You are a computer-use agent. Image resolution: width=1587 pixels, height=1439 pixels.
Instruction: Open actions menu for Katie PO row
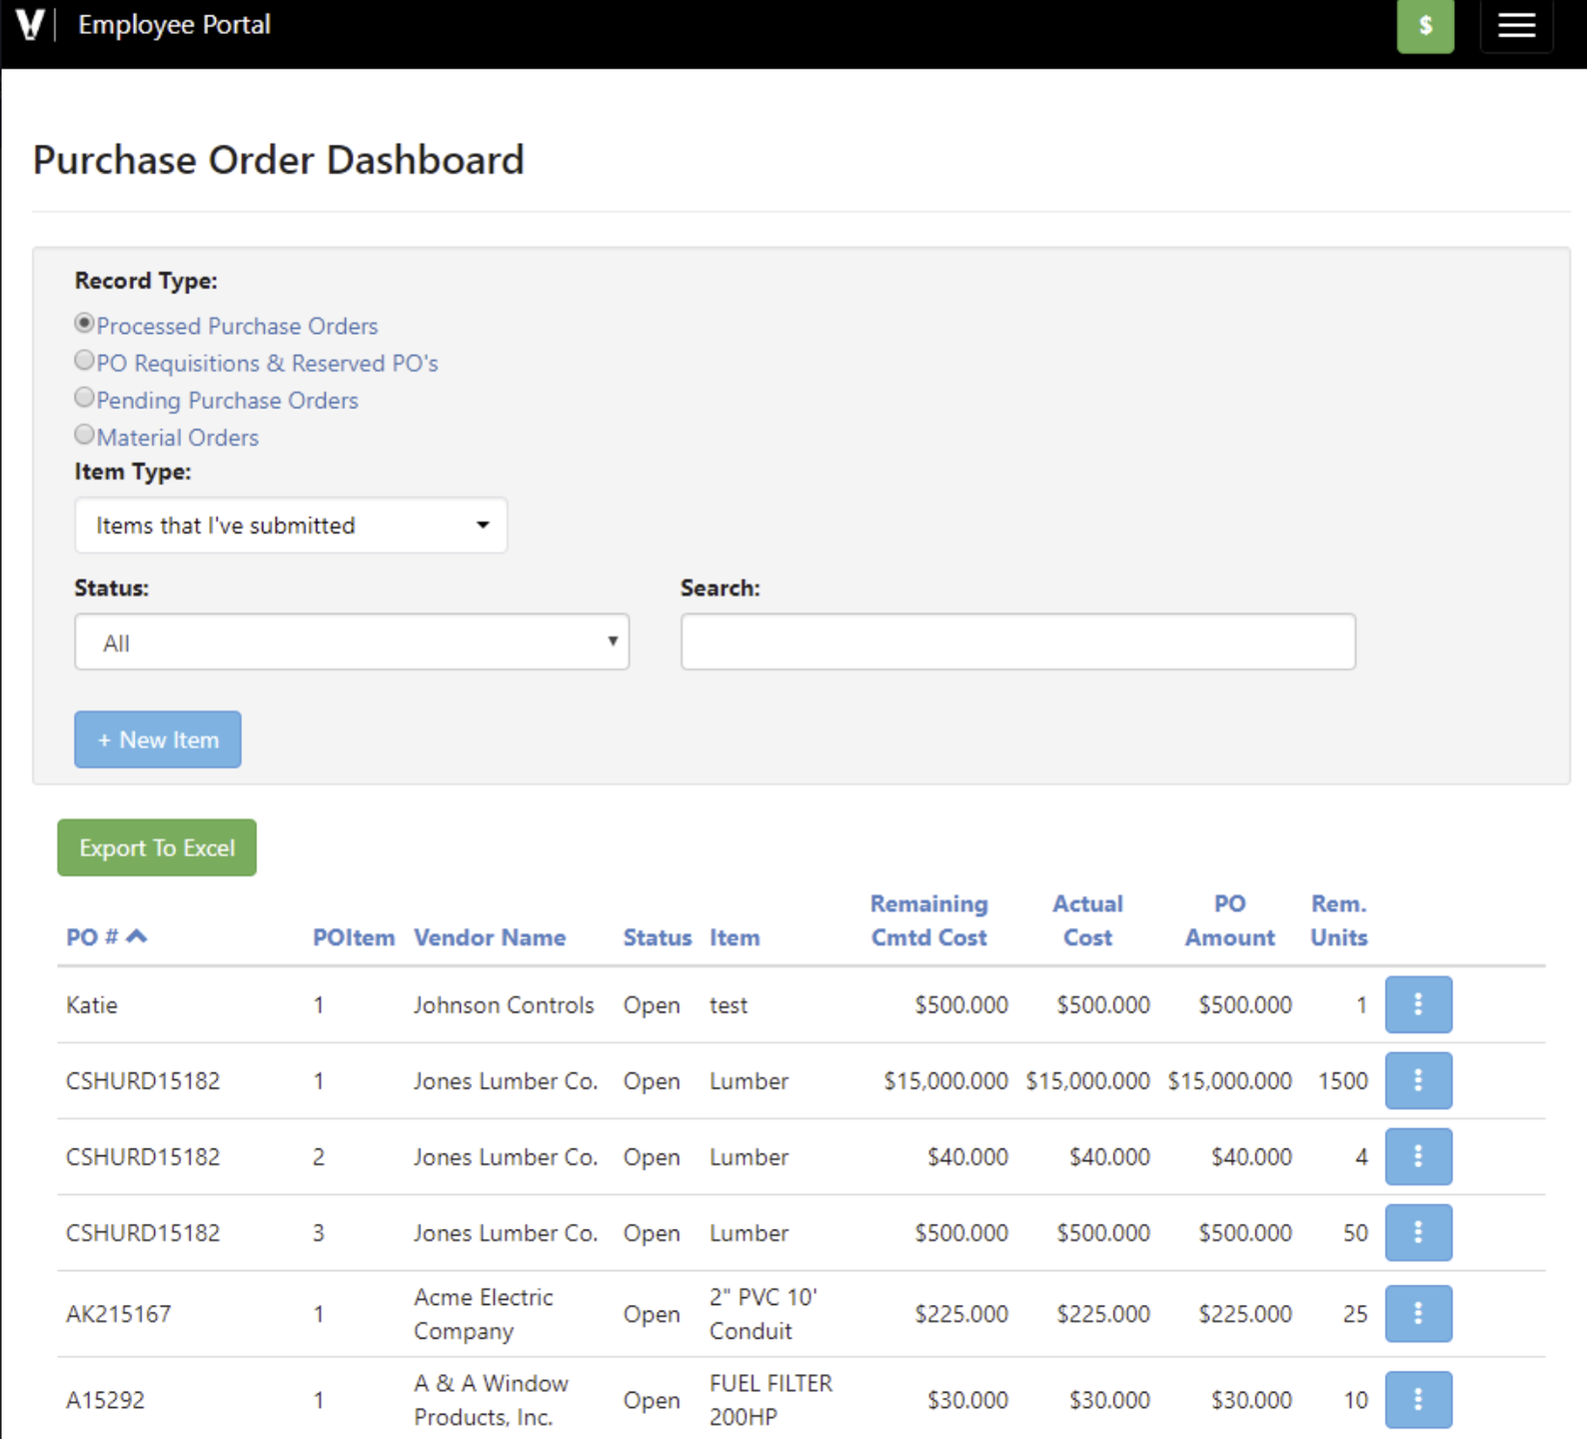coord(1417,1004)
